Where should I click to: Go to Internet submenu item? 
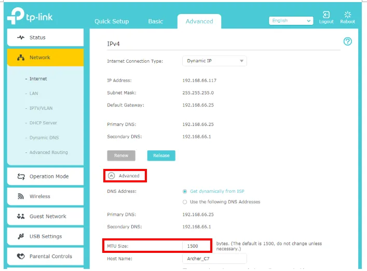[38, 79]
